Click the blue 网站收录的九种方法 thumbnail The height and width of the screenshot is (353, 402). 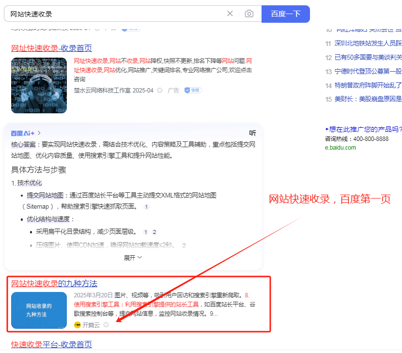39,310
